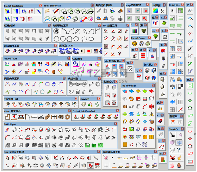Click the red camera icon in 飞 toolbar
197x172 pixels.
tap(163, 50)
